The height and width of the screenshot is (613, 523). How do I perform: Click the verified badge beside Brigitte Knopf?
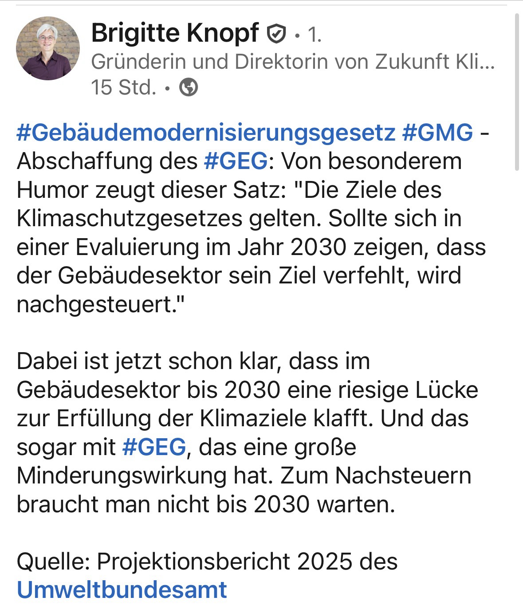click(x=276, y=34)
